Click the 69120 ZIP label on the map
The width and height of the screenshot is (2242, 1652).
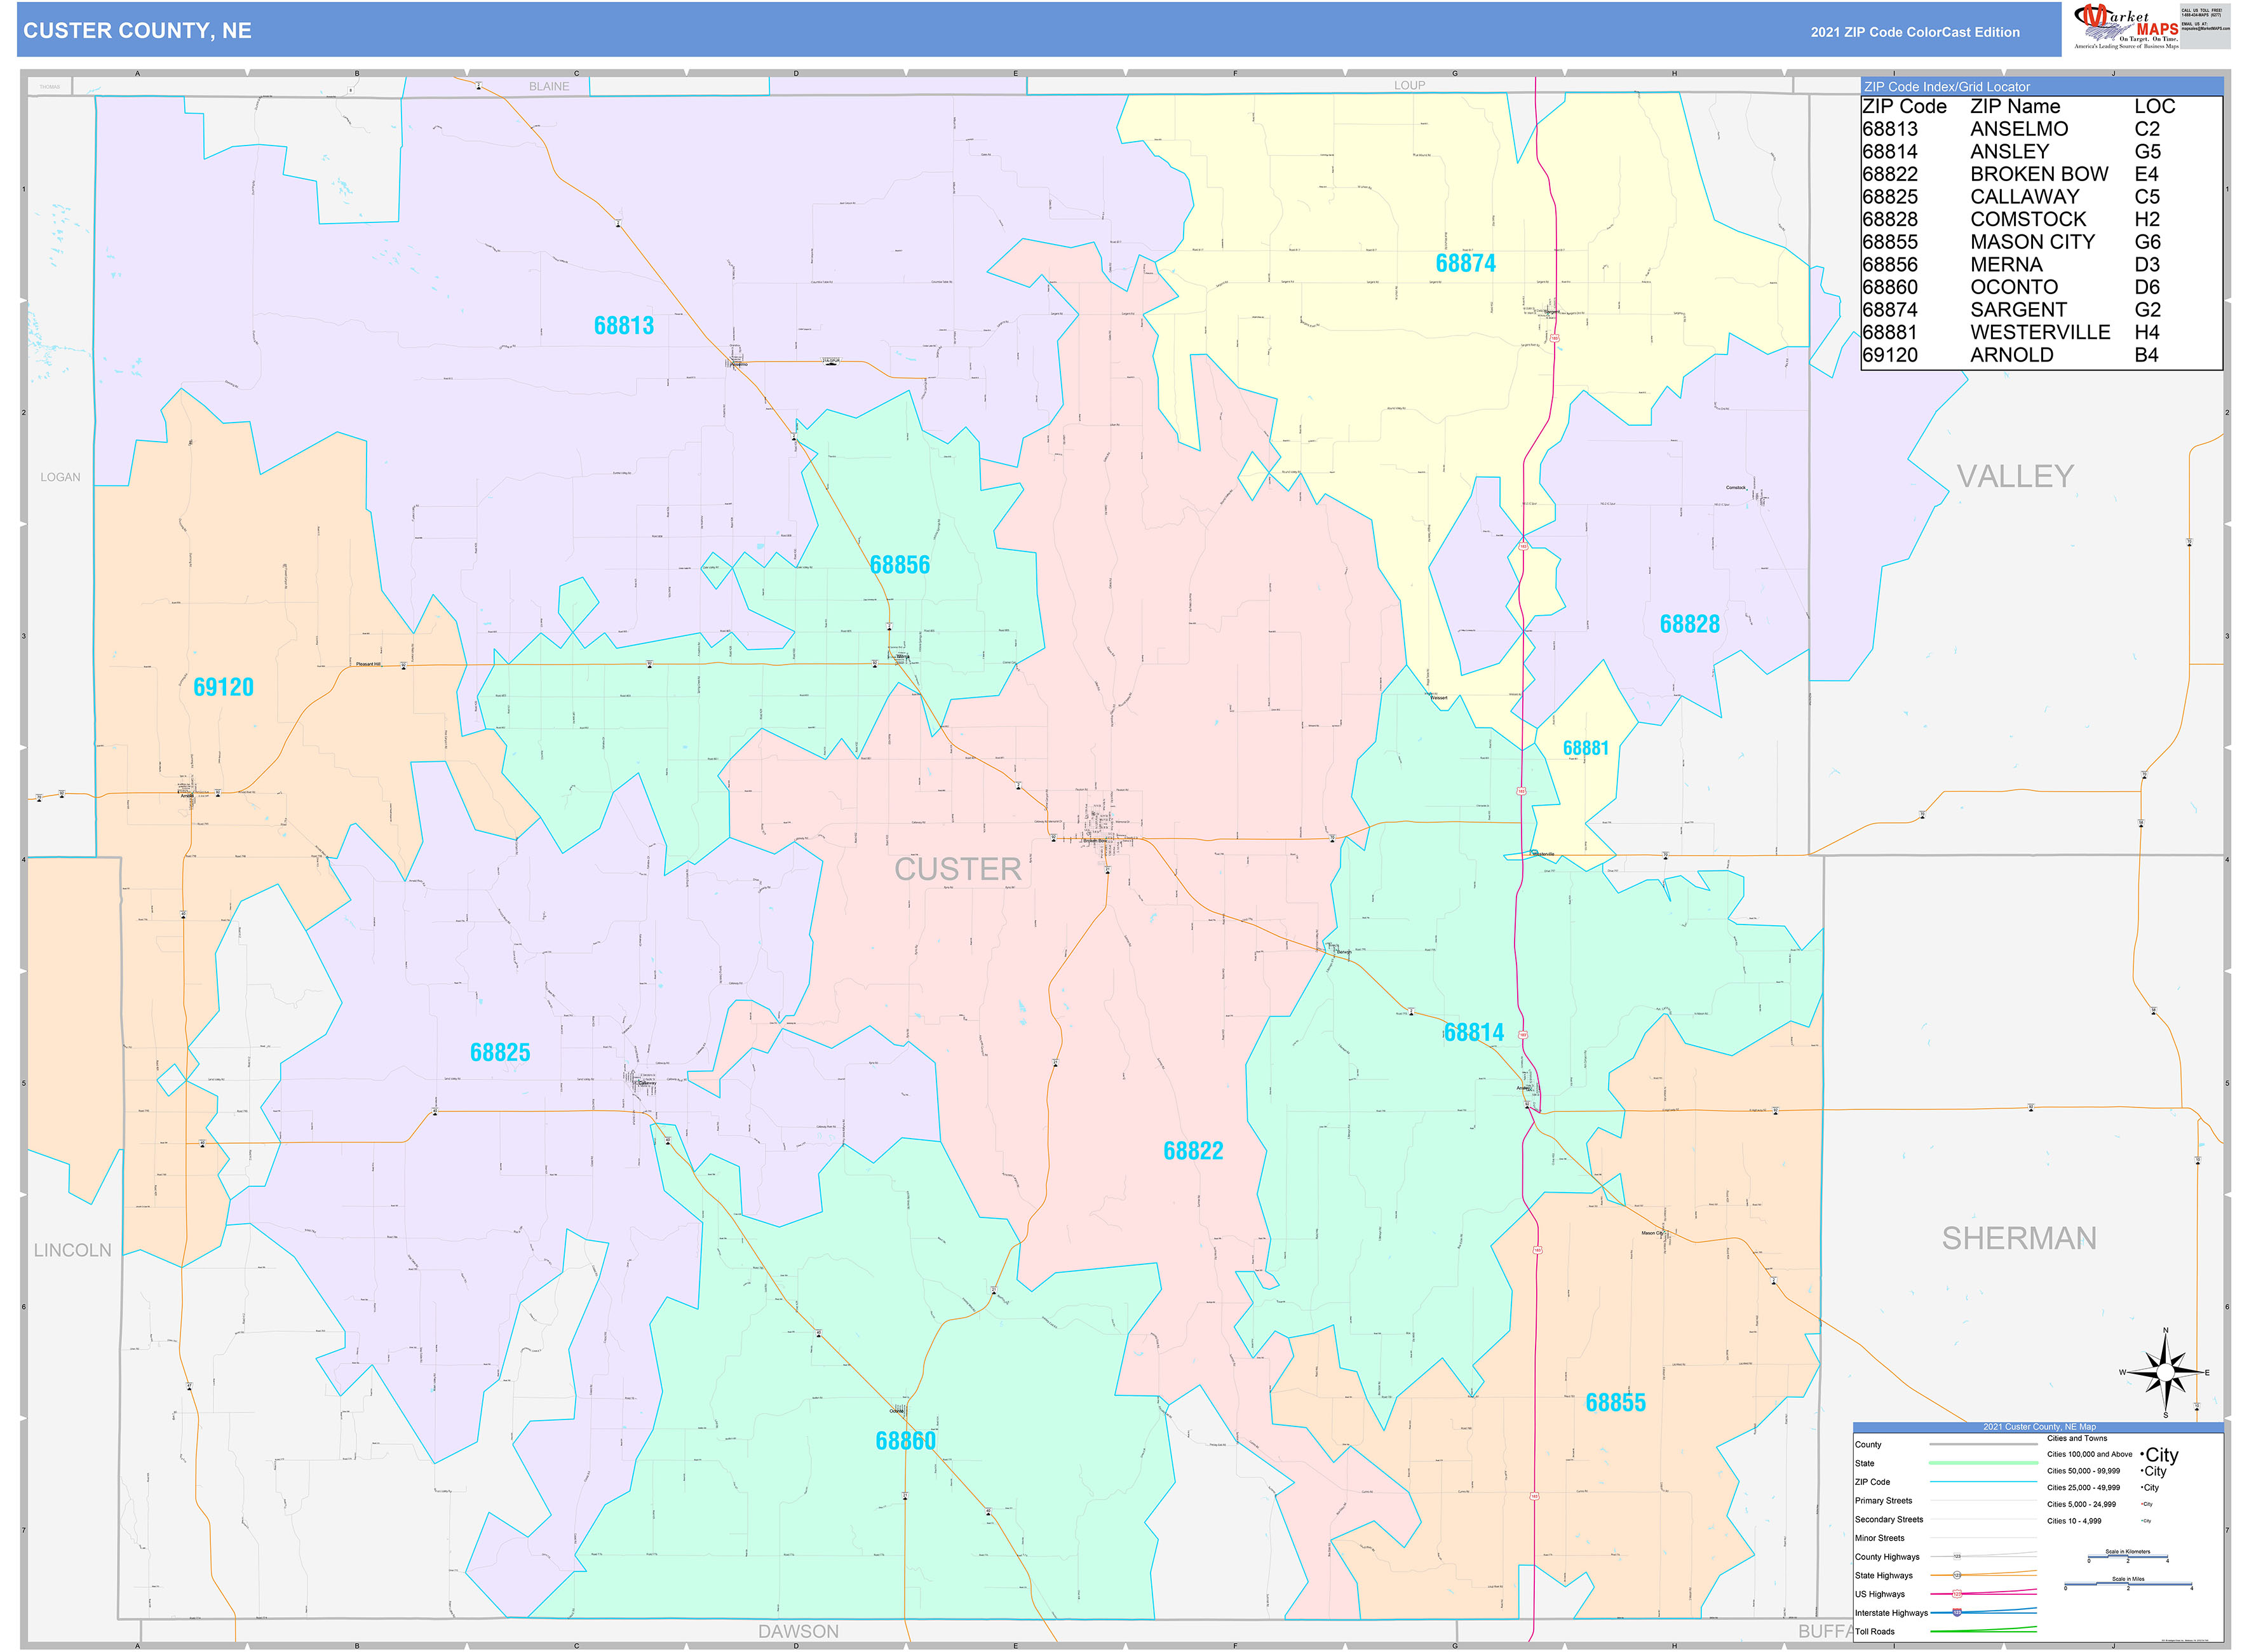[223, 688]
